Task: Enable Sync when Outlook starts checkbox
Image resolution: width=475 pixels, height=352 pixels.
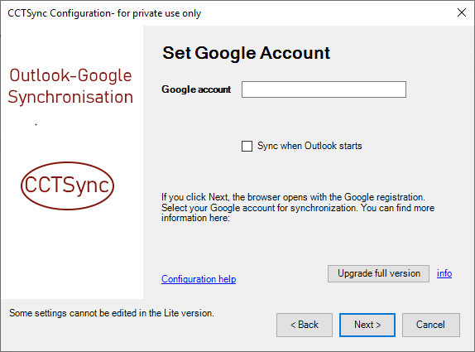Action: tap(247, 146)
